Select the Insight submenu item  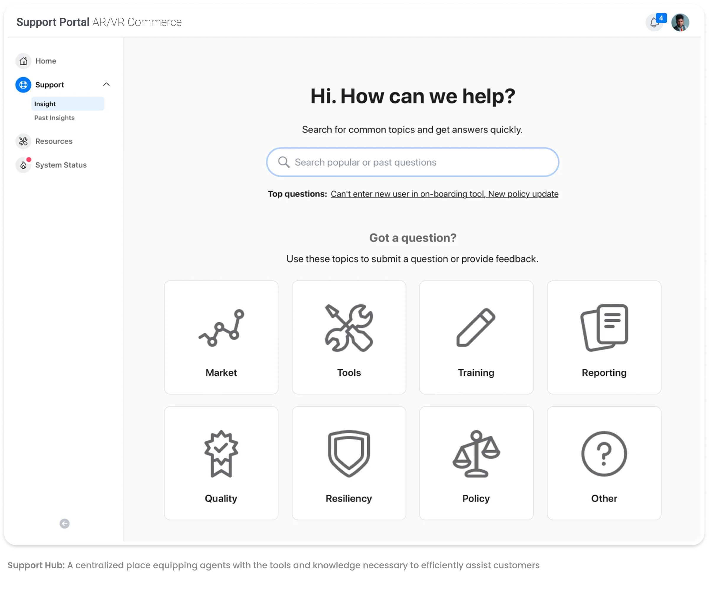(68, 104)
